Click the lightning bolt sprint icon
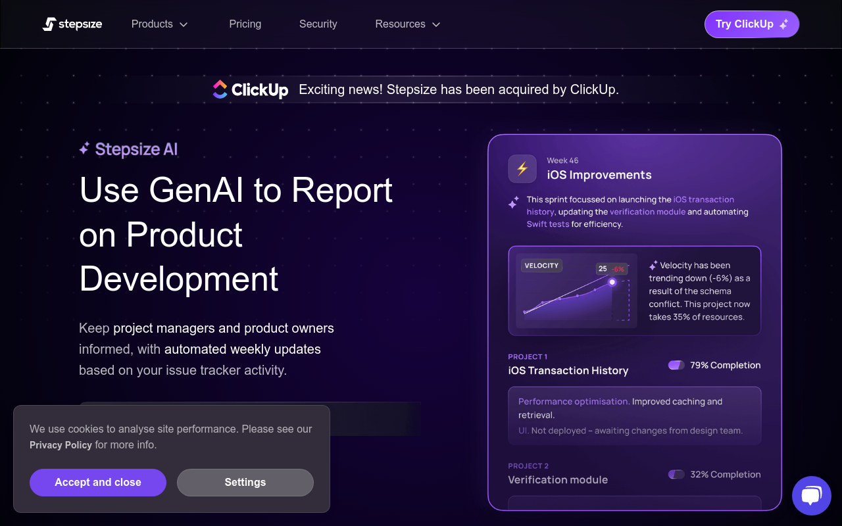This screenshot has width=842, height=526. [x=522, y=169]
